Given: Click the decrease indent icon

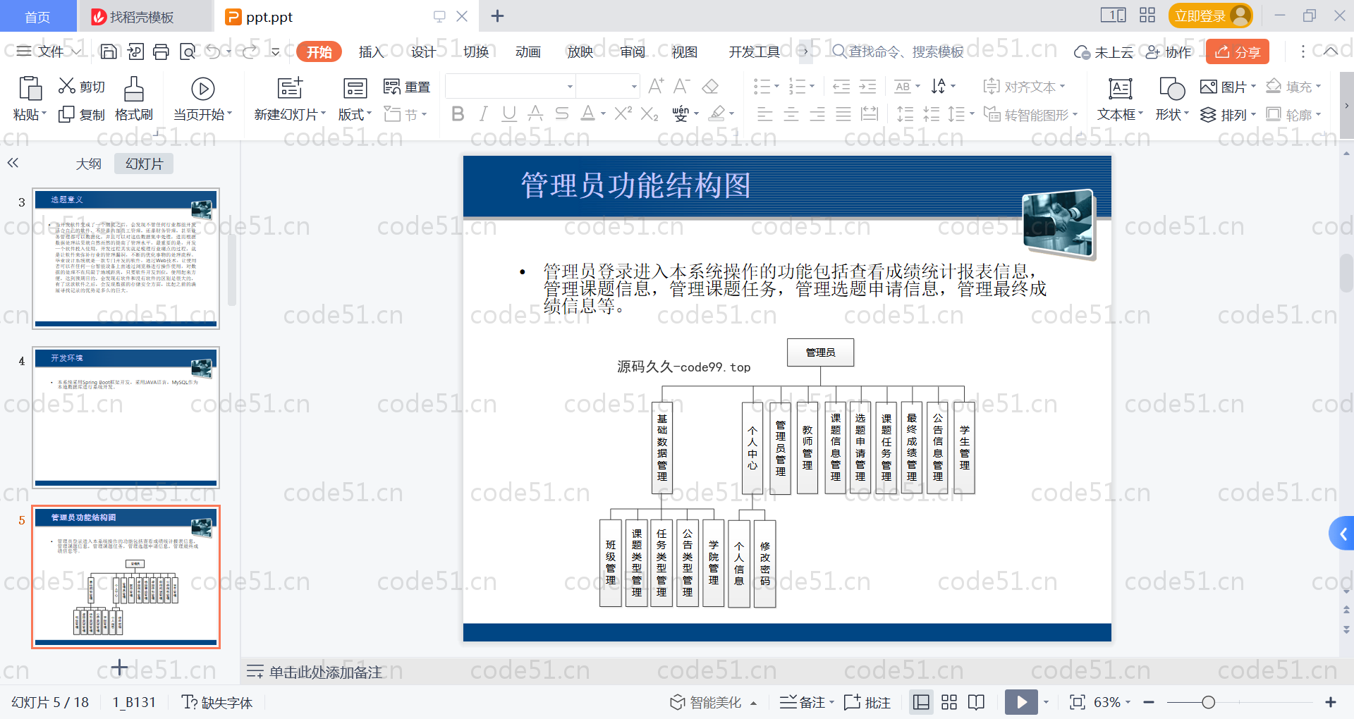Looking at the screenshot, I should tap(841, 87).
